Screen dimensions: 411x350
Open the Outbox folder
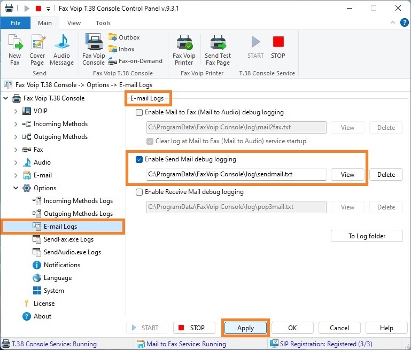(x=124, y=37)
